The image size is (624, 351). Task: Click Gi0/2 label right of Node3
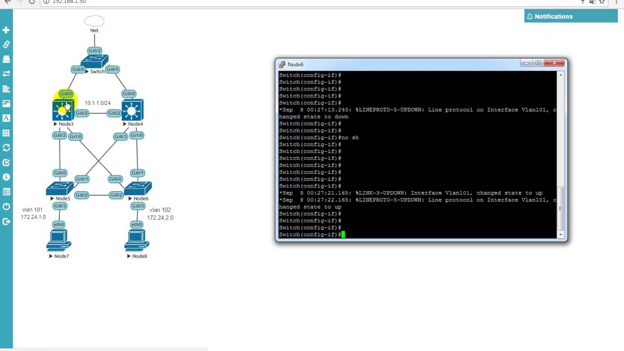(x=82, y=113)
